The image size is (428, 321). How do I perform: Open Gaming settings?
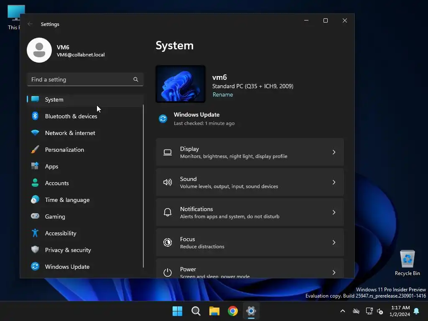click(x=85, y=217)
